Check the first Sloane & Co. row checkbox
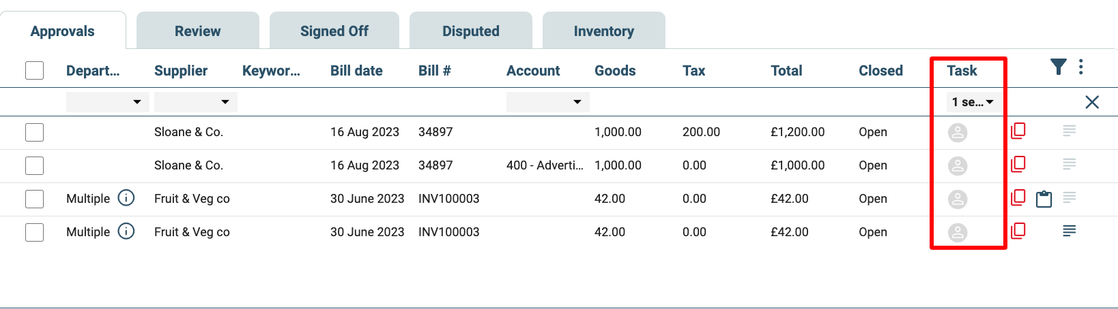Screen dimensions: 1118x309 coord(34,132)
